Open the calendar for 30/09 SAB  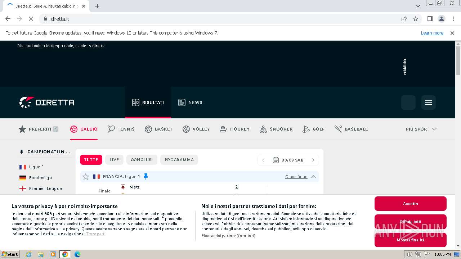288,160
